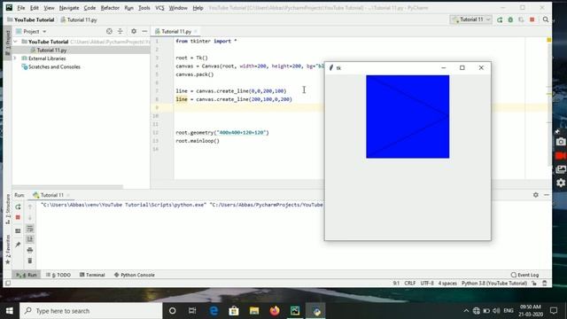Click the down arrow in Run panel
The height and width of the screenshot is (319, 567).
click(30, 217)
